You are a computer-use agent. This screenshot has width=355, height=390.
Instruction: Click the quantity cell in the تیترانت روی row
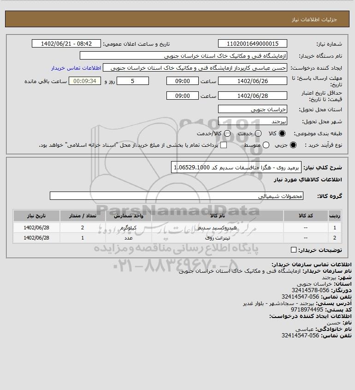click(x=83, y=238)
